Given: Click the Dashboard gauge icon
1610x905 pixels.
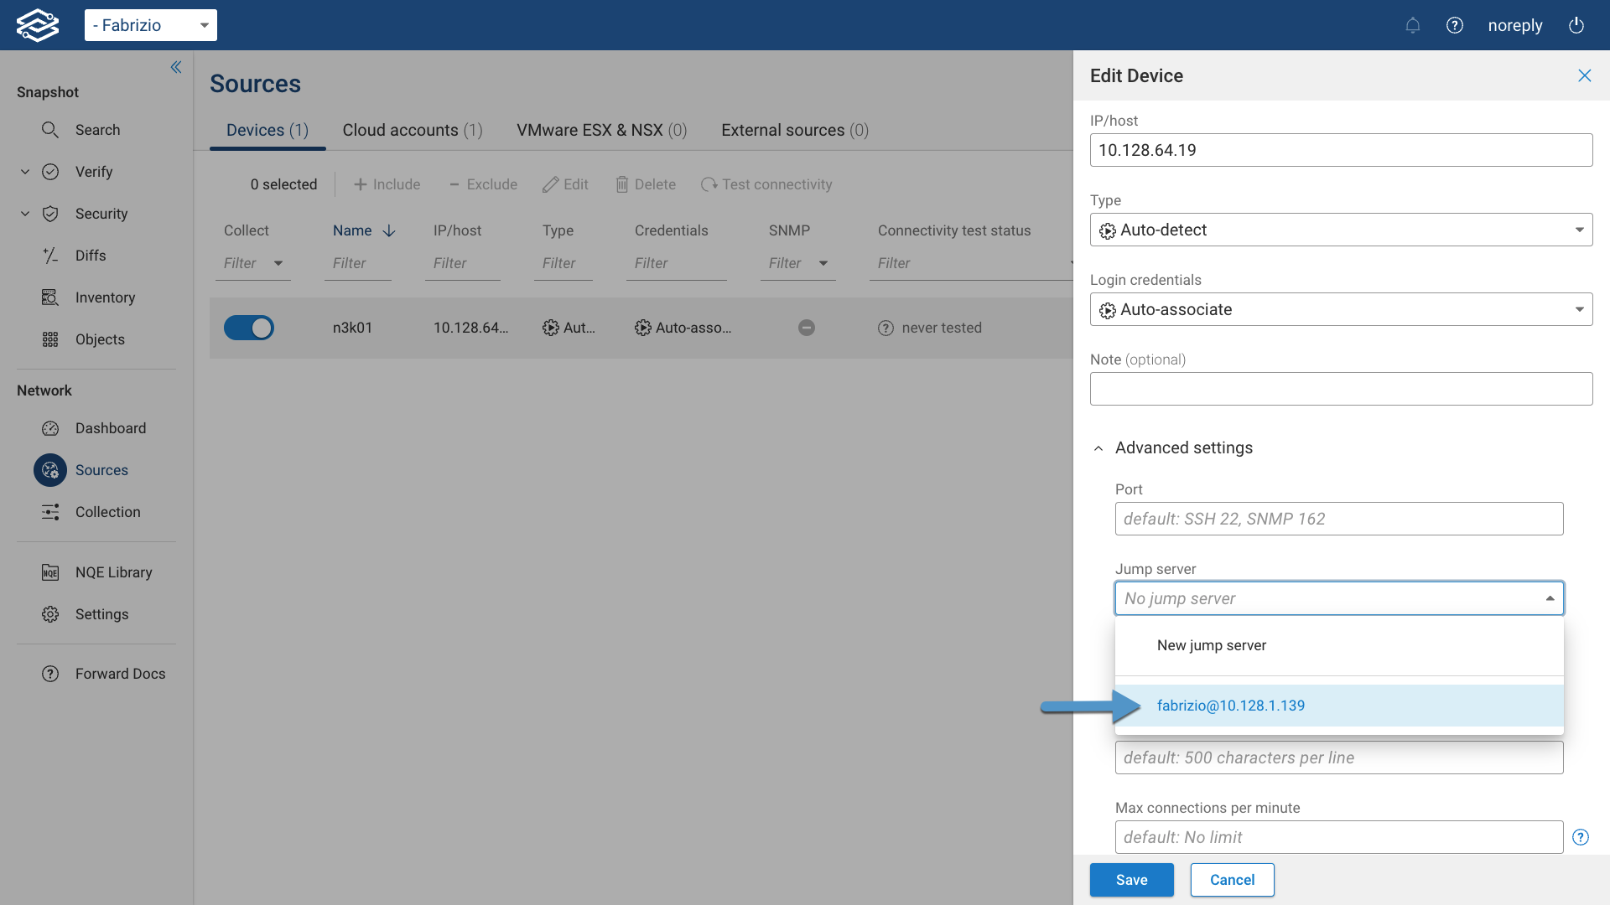Looking at the screenshot, I should pyautogui.click(x=50, y=428).
